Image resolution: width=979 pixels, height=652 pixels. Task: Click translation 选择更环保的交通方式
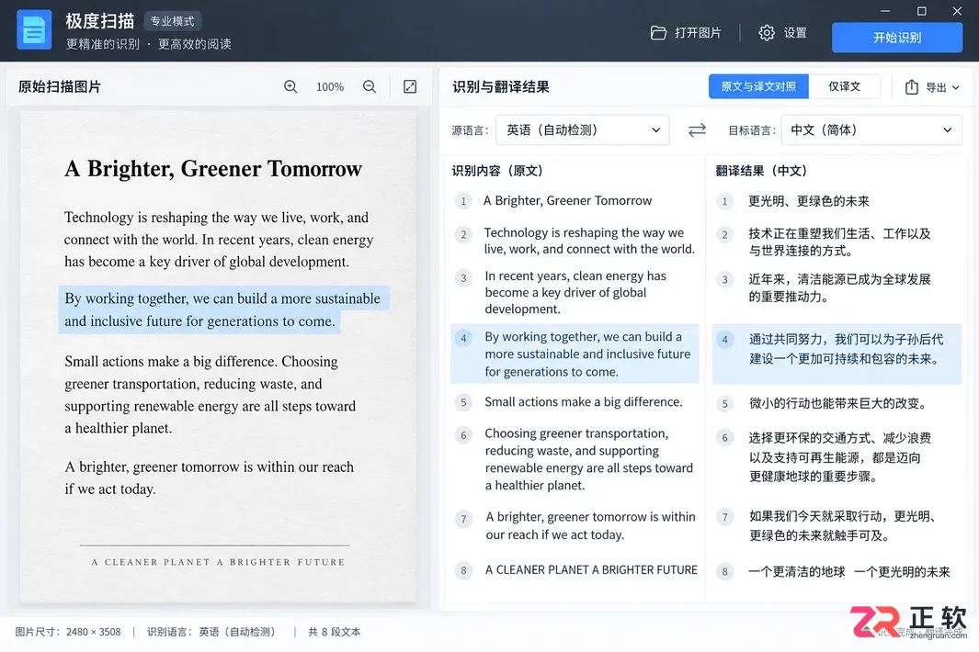click(x=840, y=456)
